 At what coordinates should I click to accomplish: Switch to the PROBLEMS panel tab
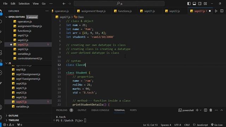(x=62, y=110)
